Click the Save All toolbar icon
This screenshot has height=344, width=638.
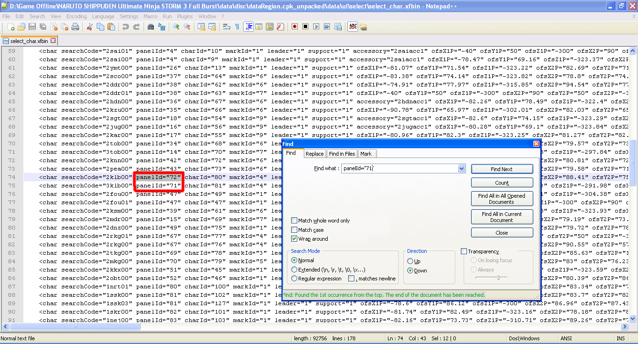43,27
